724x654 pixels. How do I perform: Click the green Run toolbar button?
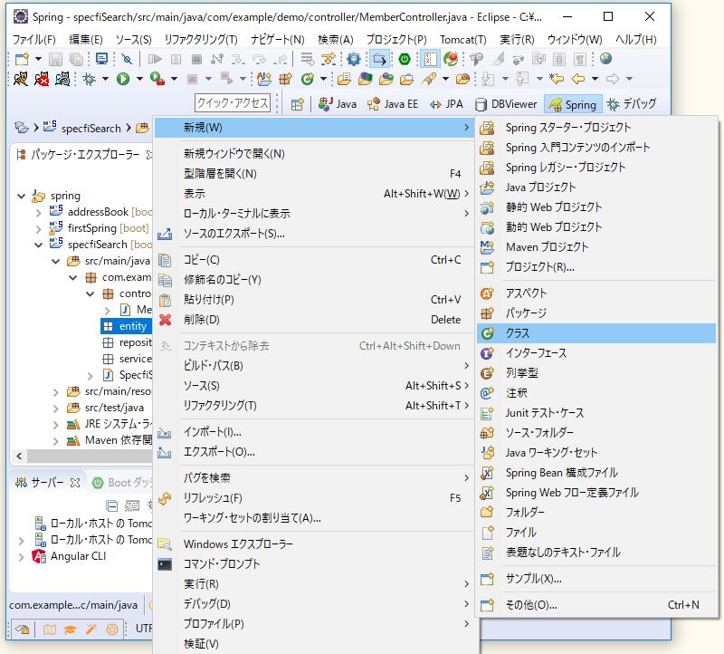123,79
